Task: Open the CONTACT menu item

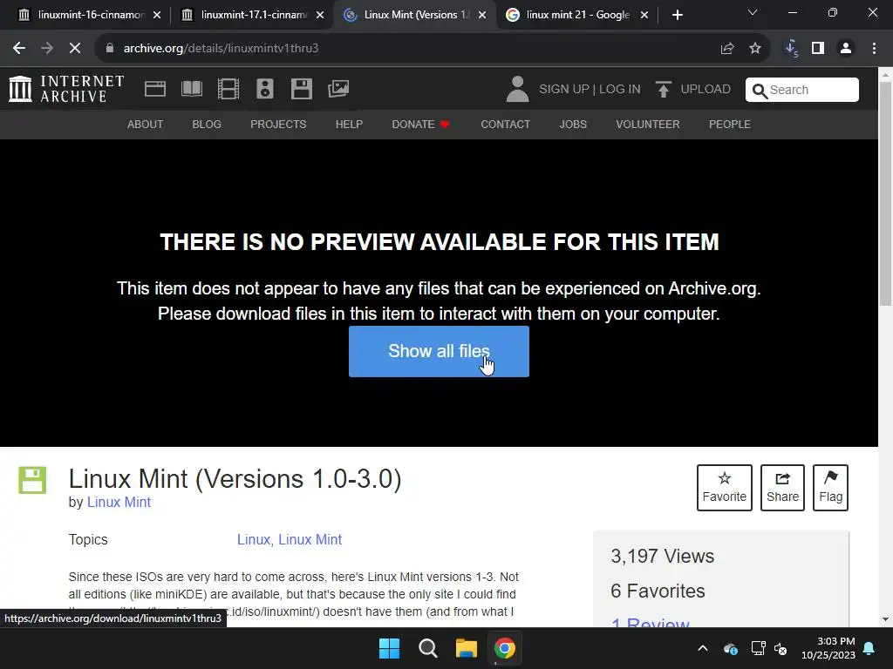Action: [506, 124]
